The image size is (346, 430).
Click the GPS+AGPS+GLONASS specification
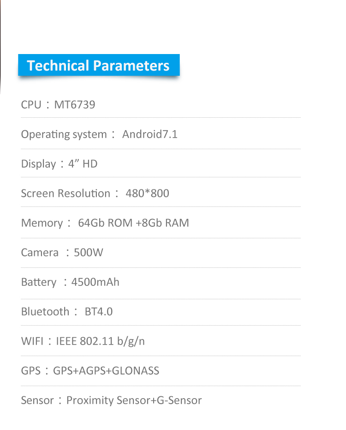click(106, 371)
